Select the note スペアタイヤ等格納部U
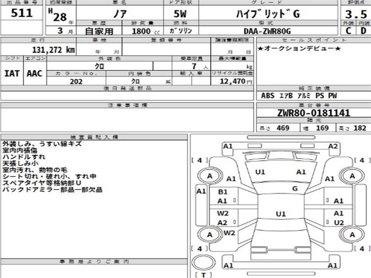The image size is (371, 278). pyautogui.click(x=42, y=183)
